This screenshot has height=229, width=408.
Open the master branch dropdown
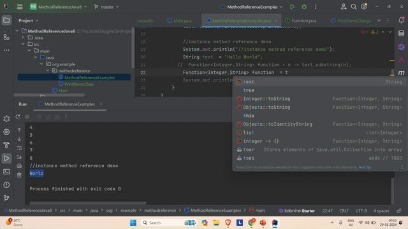pos(106,7)
